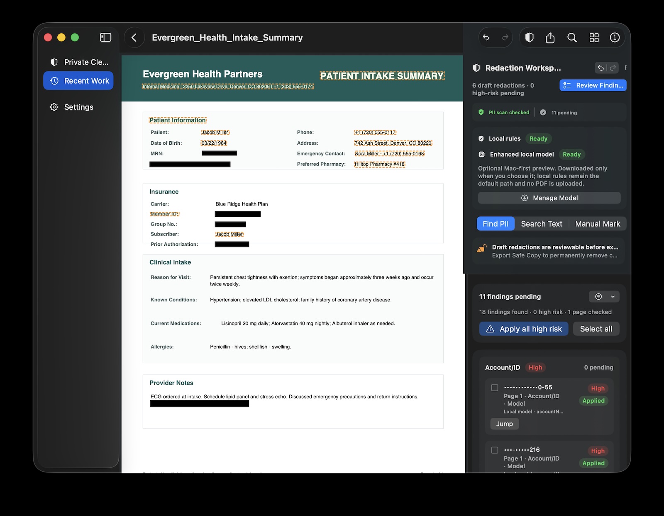Click the Ready badge next to Enhanced local model

[571, 154]
